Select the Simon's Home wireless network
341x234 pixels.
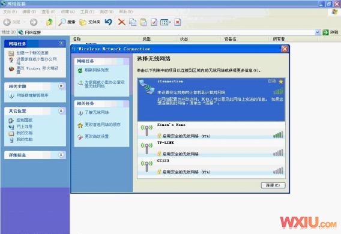tap(211, 130)
